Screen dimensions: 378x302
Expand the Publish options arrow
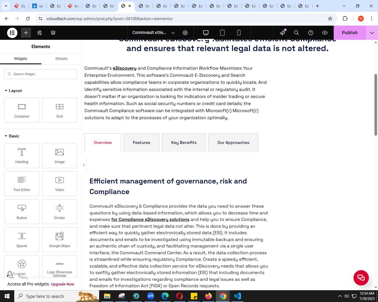[372, 33]
